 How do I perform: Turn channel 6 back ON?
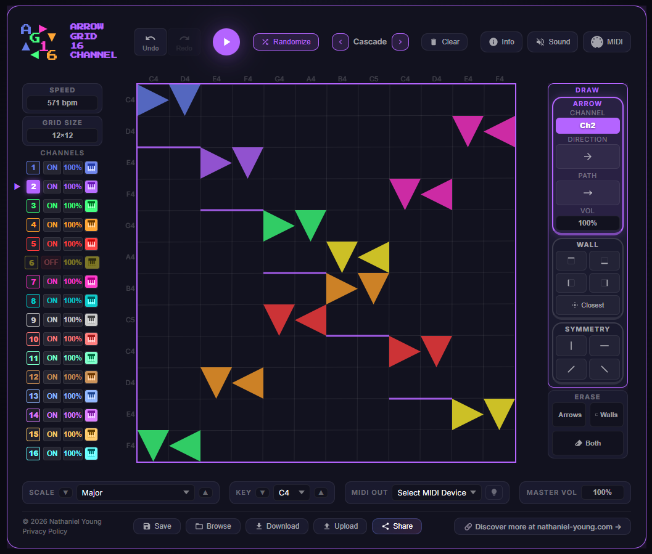pyautogui.click(x=52, y=262)
